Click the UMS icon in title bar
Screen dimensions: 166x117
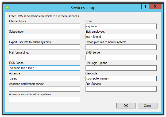[8, 7]
